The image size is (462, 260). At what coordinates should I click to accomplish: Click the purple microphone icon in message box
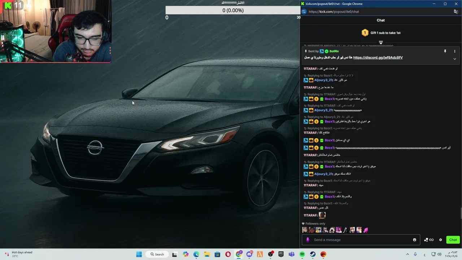coord(308,239)
